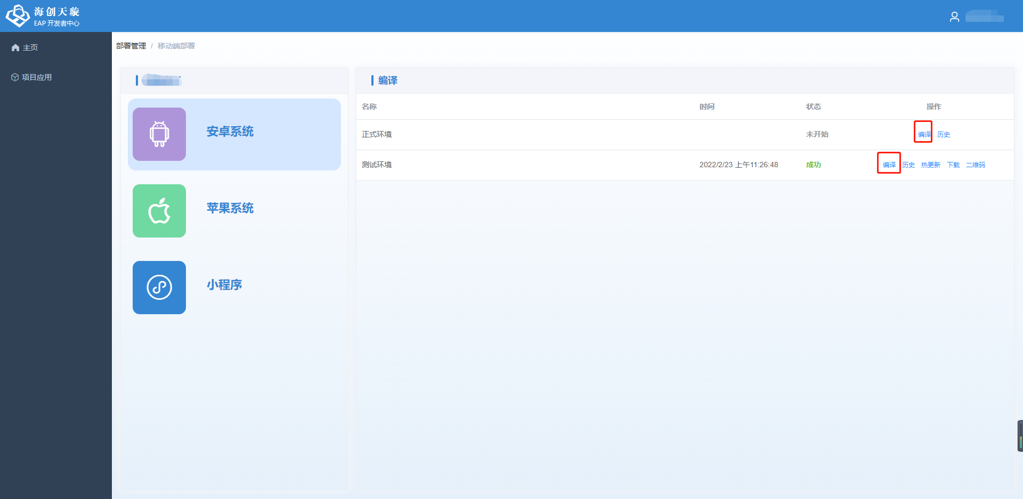The height and width of the screenshot is (499, 1023).
Task: Click 下载 for the test build
Action: click(x=953, y=165)
